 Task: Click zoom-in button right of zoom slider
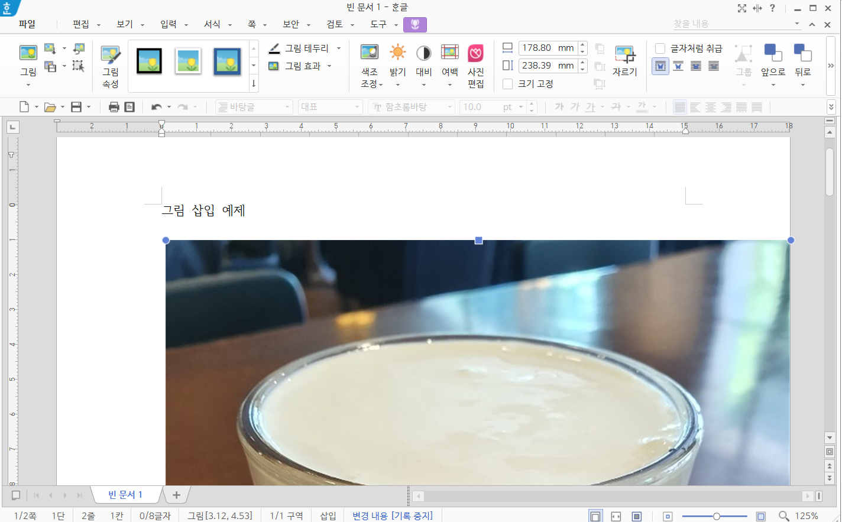click(x=761, y=516)
